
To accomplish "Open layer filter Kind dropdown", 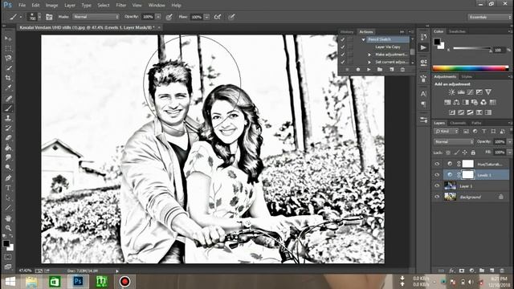I will 447,132.
